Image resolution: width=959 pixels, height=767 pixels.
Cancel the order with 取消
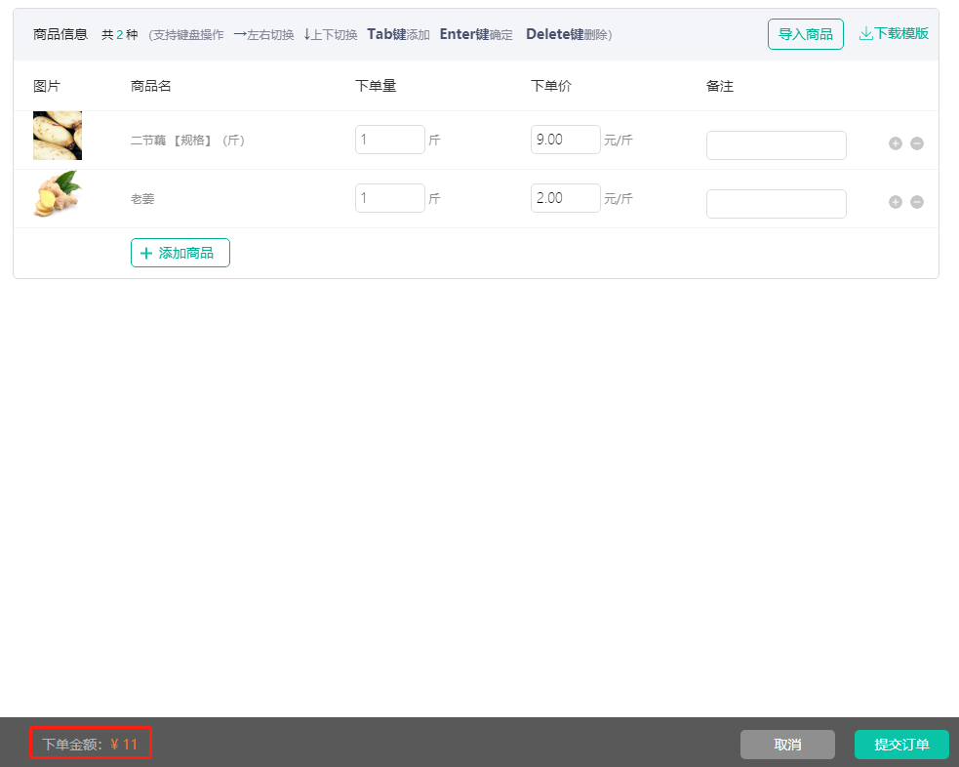coord(787,745)
